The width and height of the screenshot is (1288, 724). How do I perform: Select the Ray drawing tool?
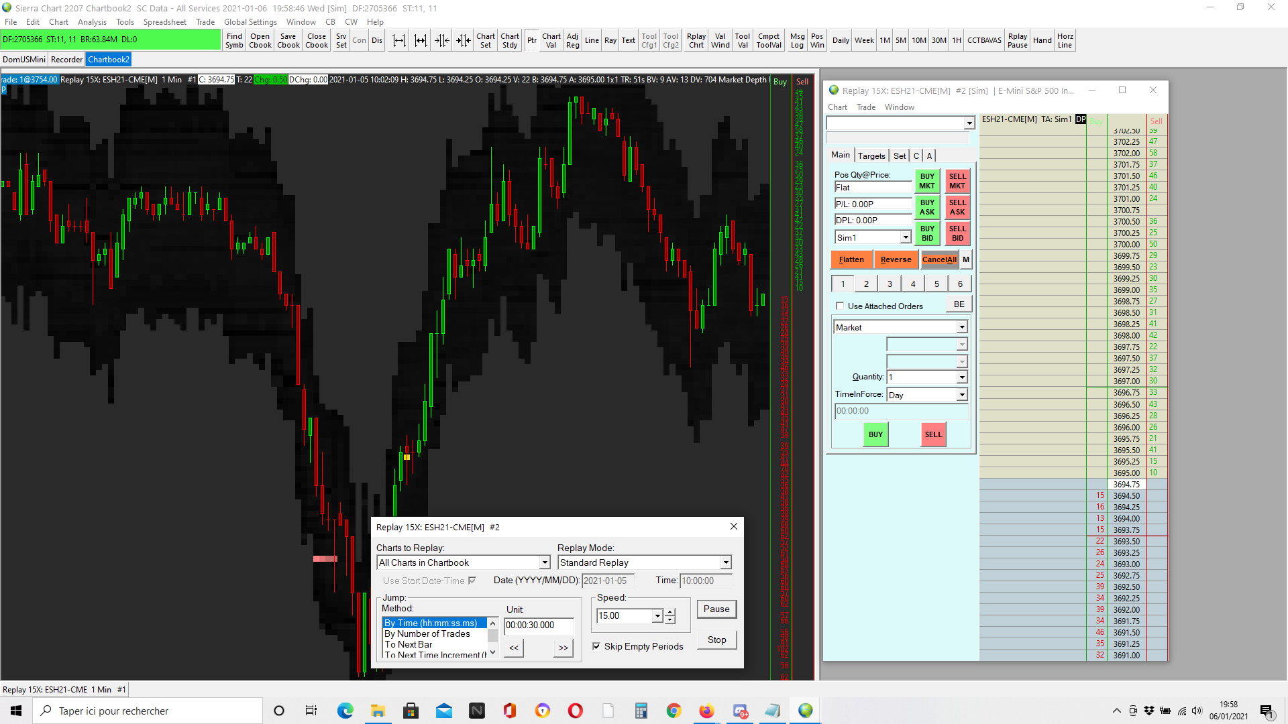[610, 41]
